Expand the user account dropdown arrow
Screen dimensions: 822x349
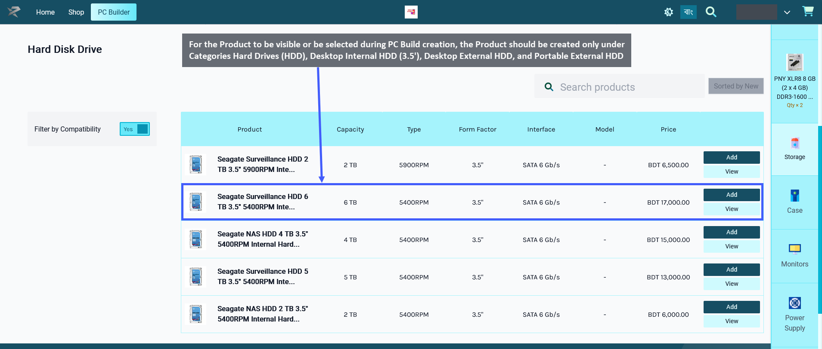[787, 12]
